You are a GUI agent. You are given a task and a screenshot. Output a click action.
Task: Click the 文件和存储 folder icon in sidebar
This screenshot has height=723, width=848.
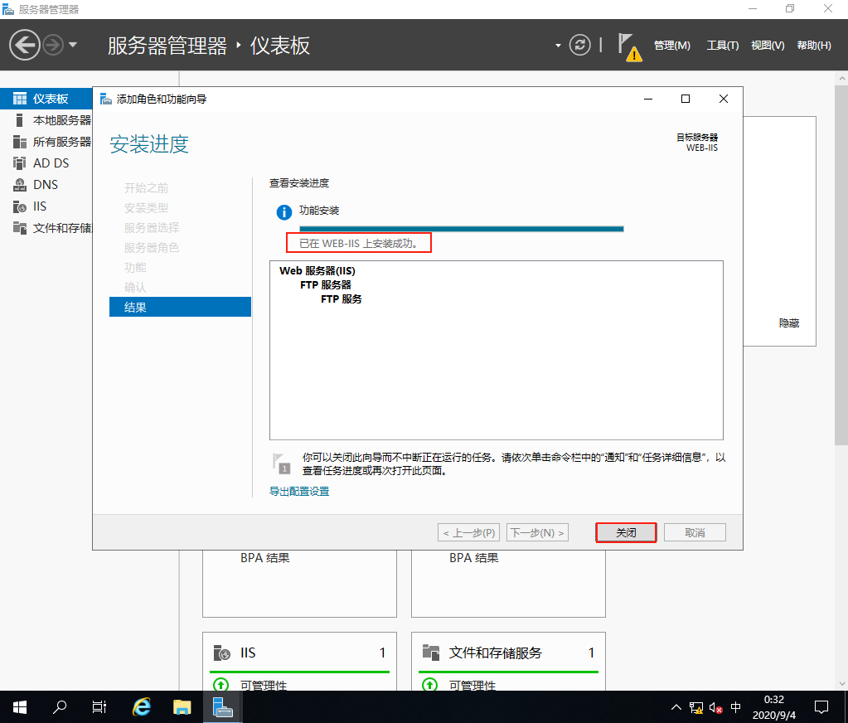click(20, 228)
